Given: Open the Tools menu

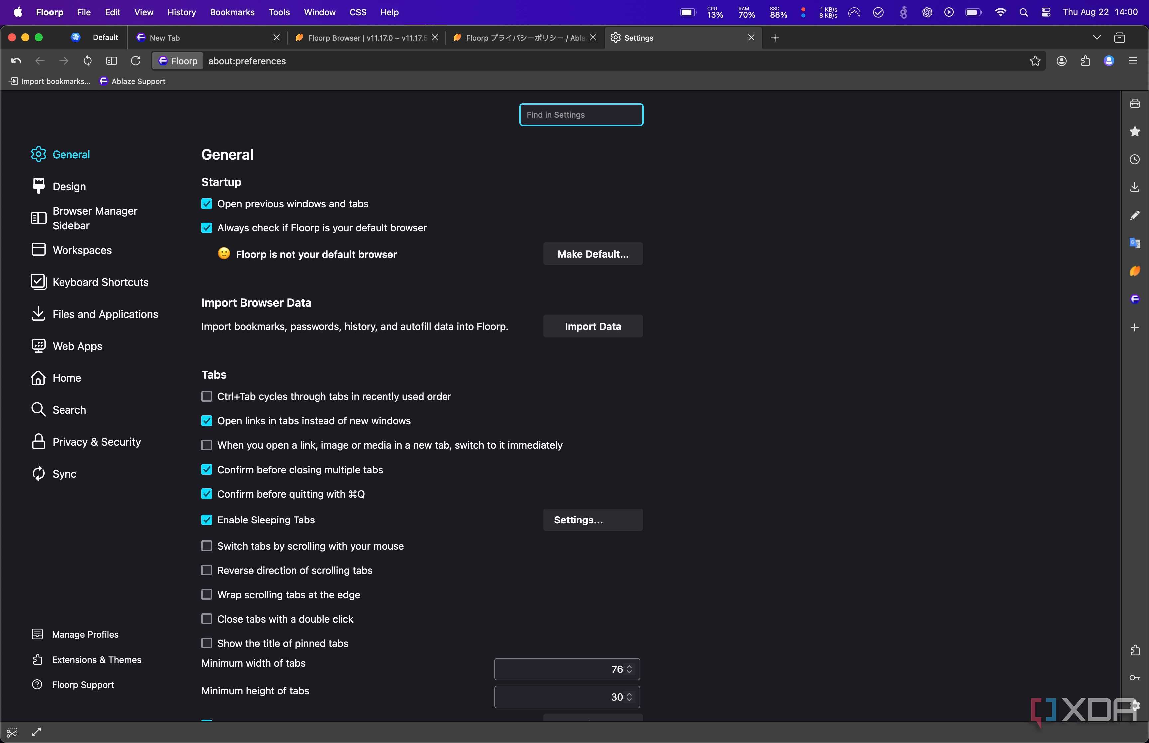Looking at the screenshot, I should coord(279,12).
